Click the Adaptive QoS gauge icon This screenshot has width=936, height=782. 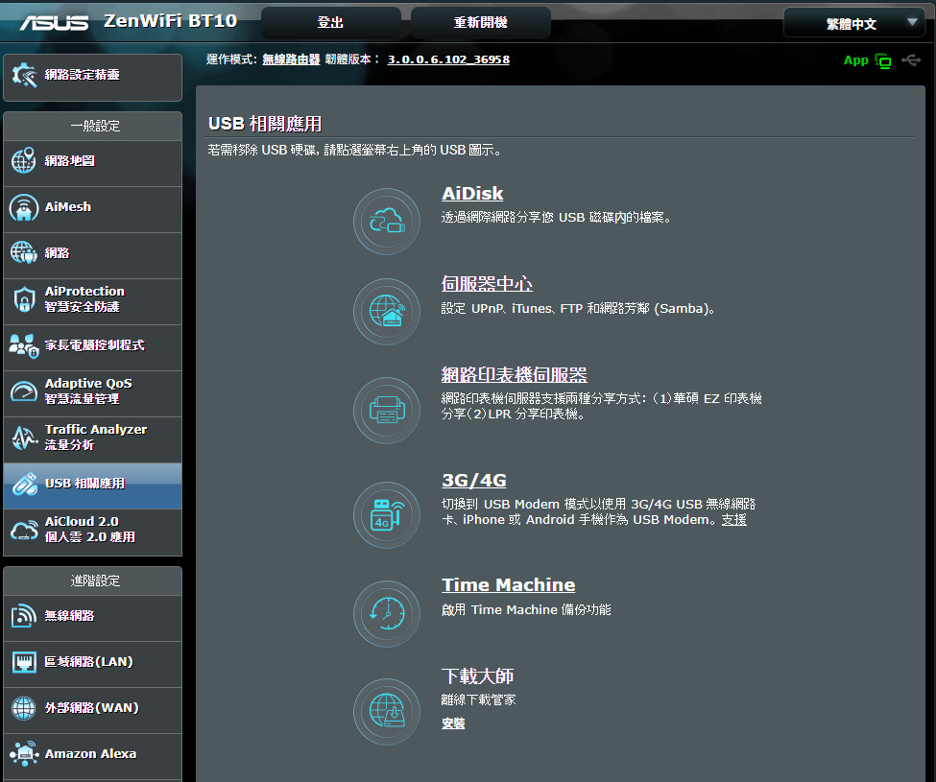(x=24, y=391)
